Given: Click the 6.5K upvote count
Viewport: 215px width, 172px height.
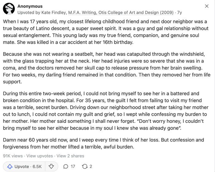Looking at the screenshot, I should coord(37,166).
